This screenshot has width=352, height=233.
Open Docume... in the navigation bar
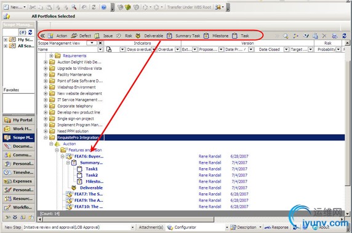pos(18,147)
